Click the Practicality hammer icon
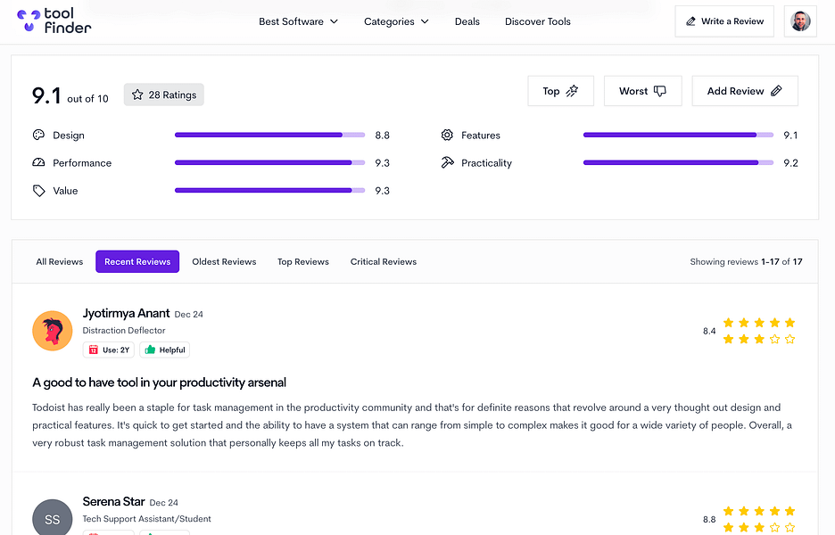Screen dimensions: 835x535 [x=447, y=163]
